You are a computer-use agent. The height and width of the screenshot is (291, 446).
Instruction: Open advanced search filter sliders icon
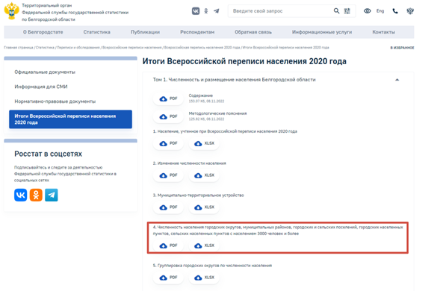(347, 10)
